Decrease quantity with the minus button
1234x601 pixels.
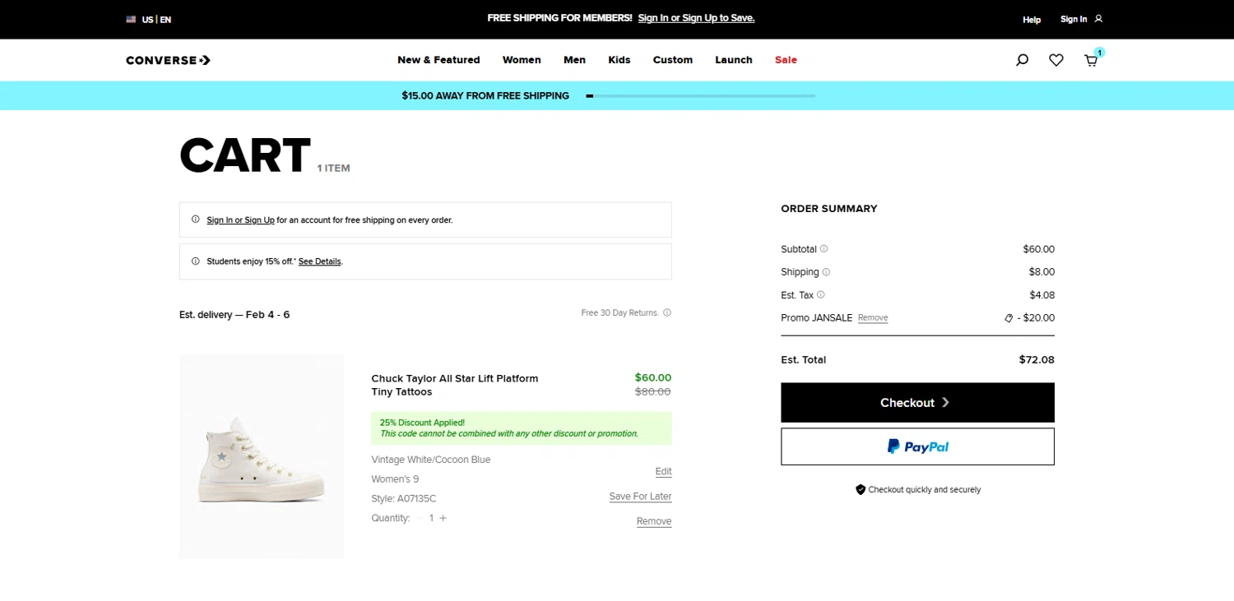pos(420,518)
